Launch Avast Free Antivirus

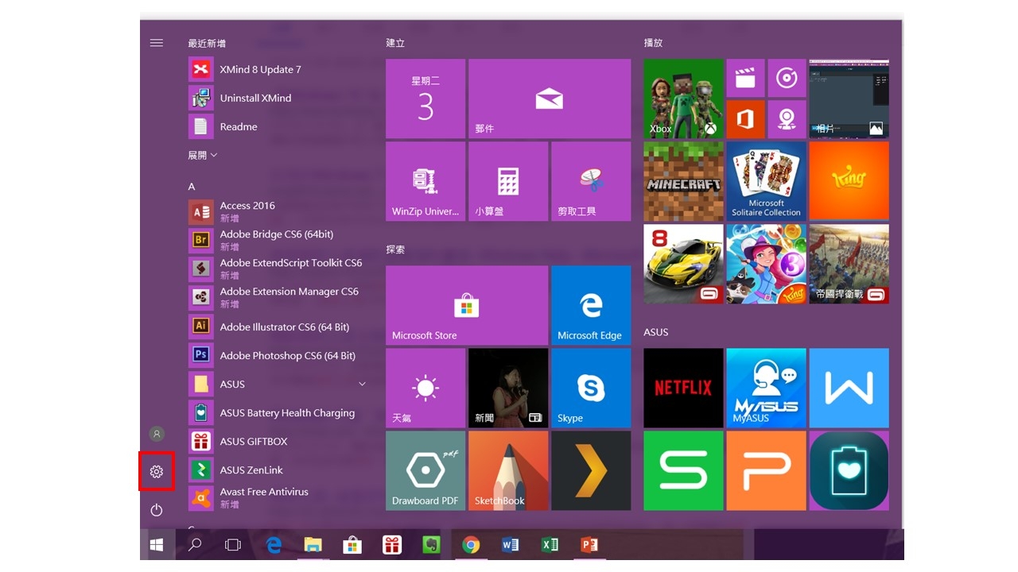(x=276, y=498)
